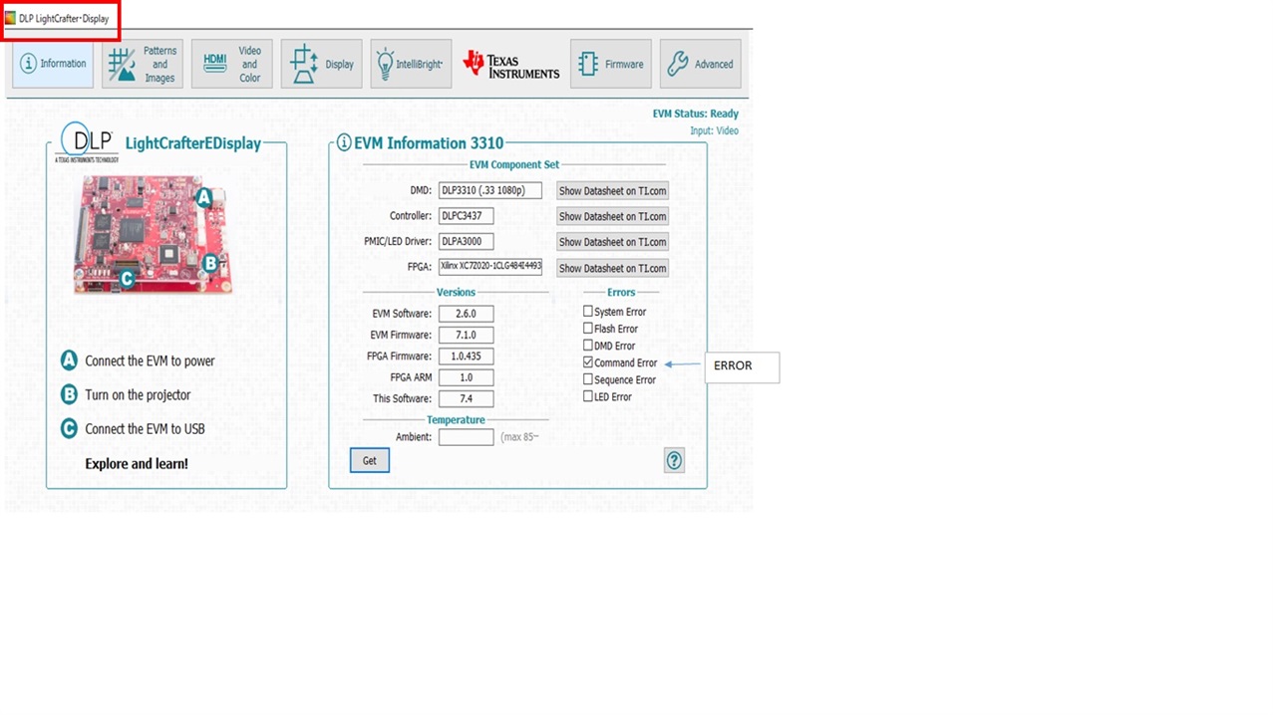Switch to Patterns and Images tab
This screenshot has height=715, width=1273.
pyautogui.click(x=144, y=64)
